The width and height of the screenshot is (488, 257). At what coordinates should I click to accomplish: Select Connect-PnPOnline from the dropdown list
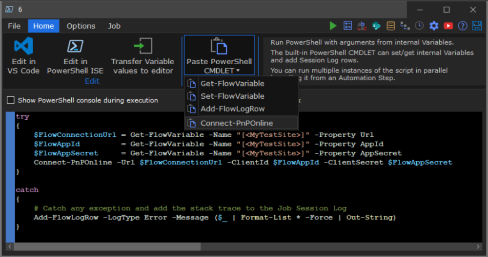pos(236,123)
